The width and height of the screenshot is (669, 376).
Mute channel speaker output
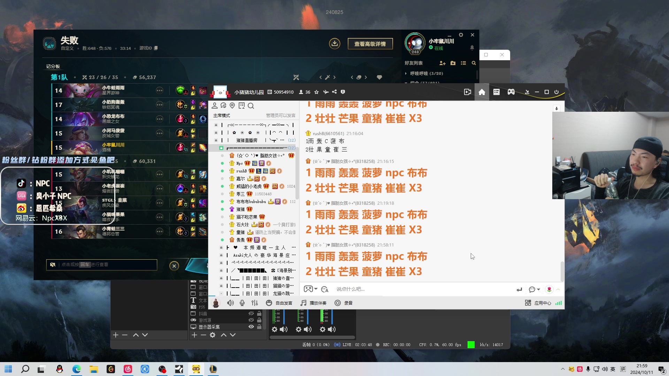(x=230, y=303)
